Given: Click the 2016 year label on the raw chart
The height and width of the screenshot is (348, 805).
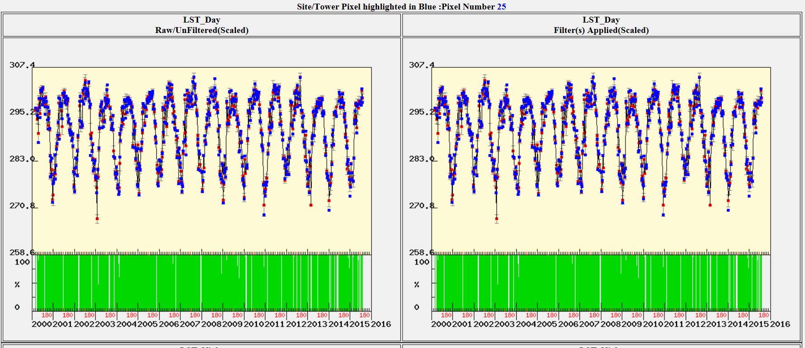Looking at the screenshot, I should pyautogui.click(x=381, y=324).
